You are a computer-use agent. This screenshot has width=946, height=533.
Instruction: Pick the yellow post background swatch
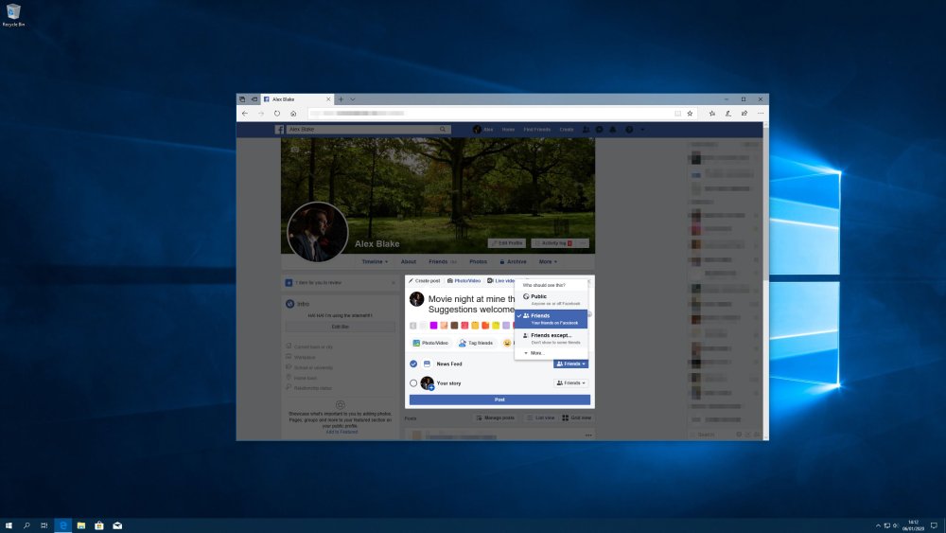click(x=496, y=326)
